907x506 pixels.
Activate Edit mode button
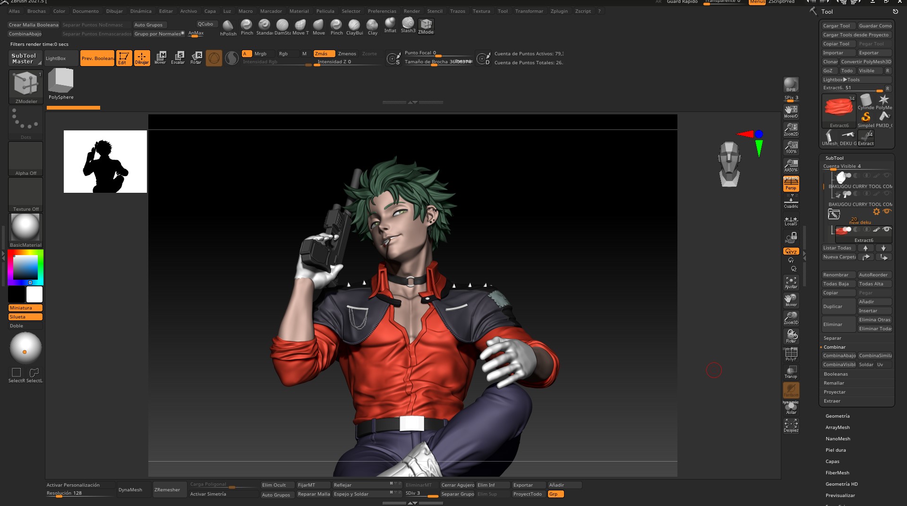tap(124, 58)
